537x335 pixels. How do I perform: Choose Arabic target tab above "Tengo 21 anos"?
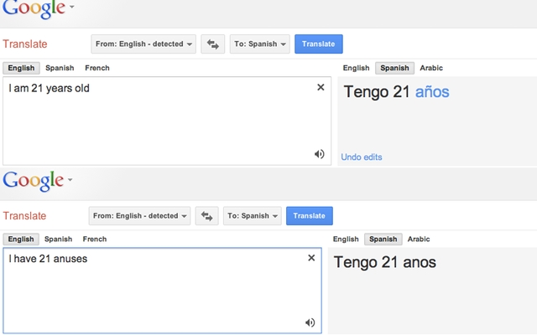pos(419,240)
